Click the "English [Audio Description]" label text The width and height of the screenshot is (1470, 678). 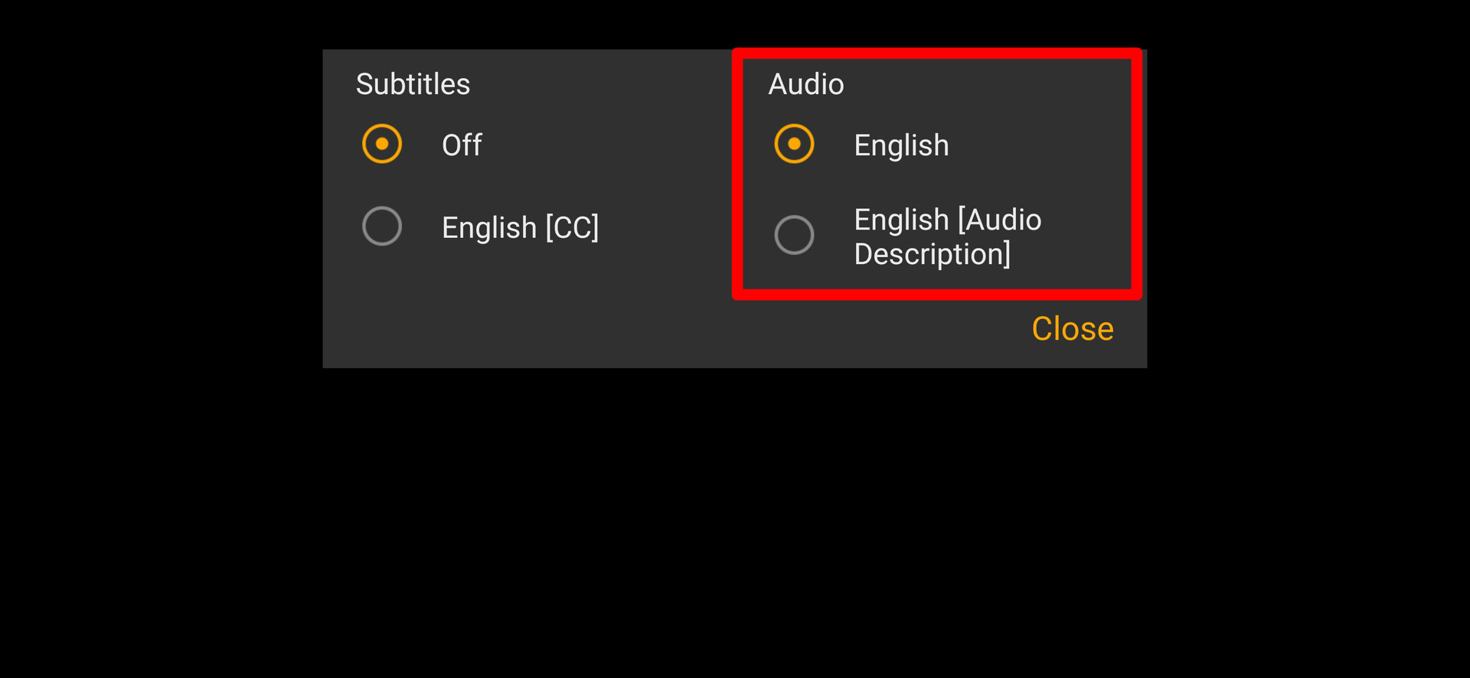(947, 236)
